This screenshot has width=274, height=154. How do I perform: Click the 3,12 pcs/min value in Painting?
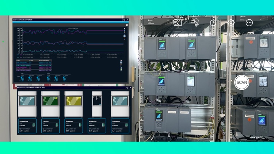pos(47,131)
